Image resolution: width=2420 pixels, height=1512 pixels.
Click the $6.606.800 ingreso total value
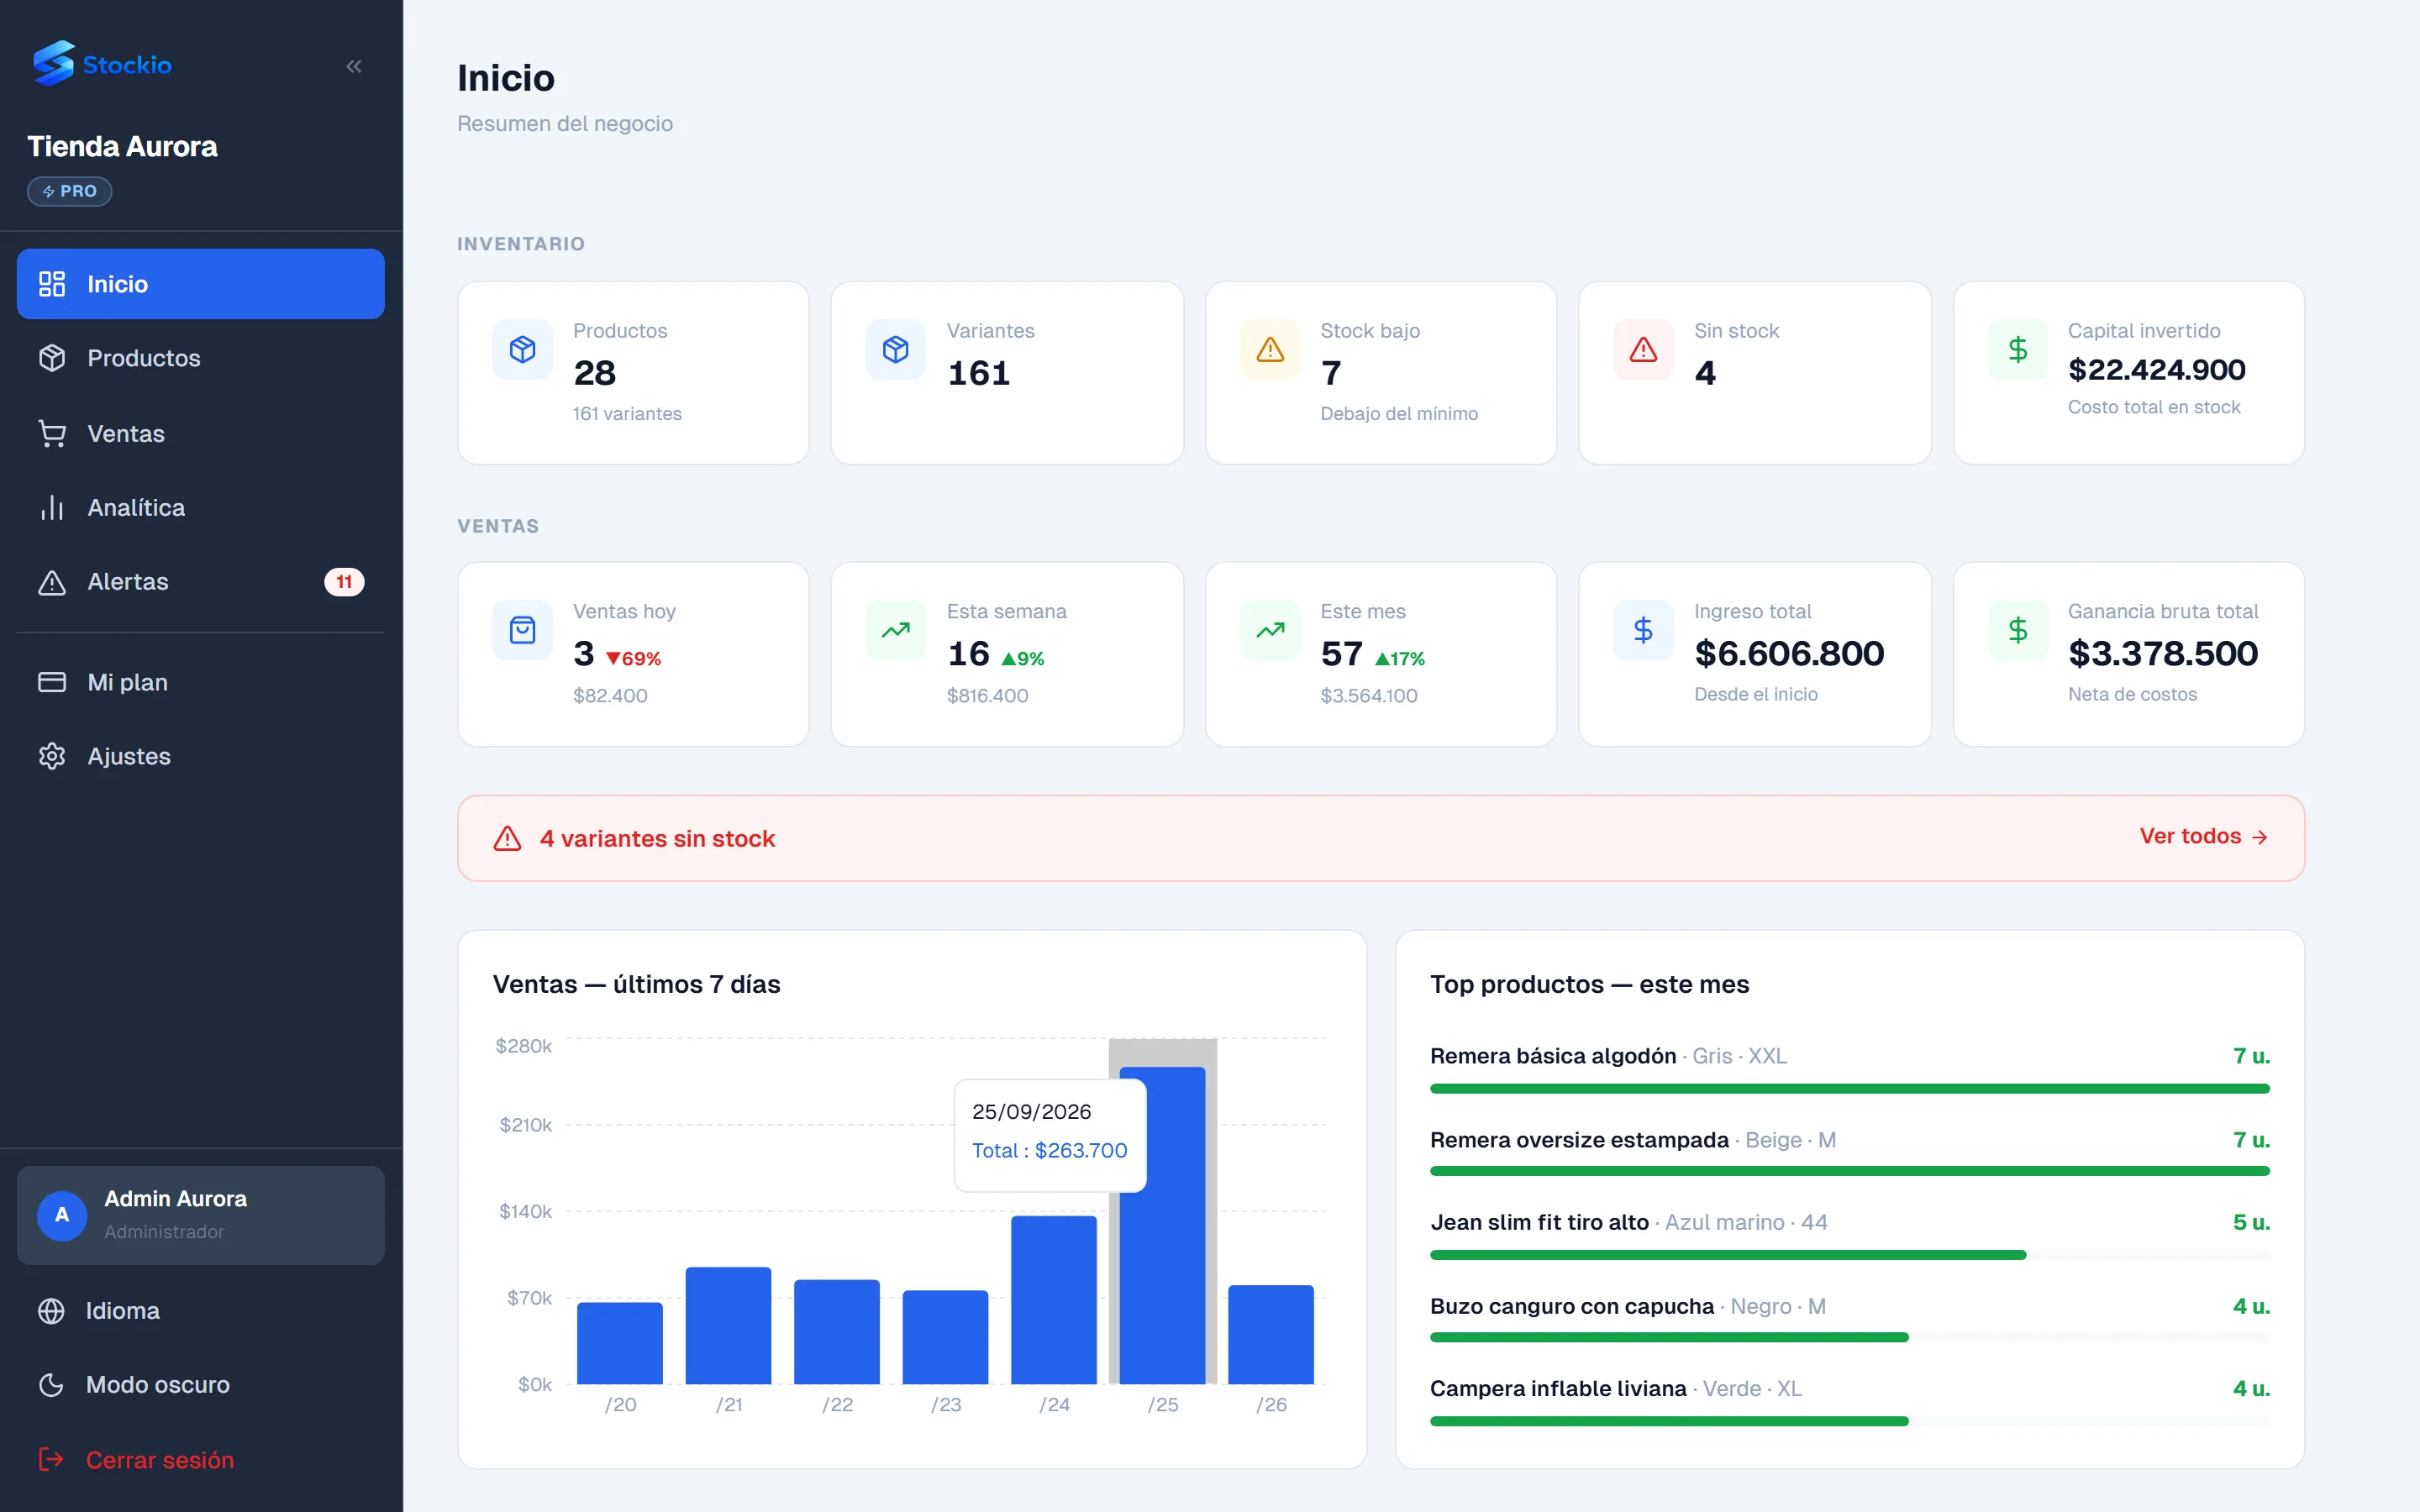[x=1789, y=653]
